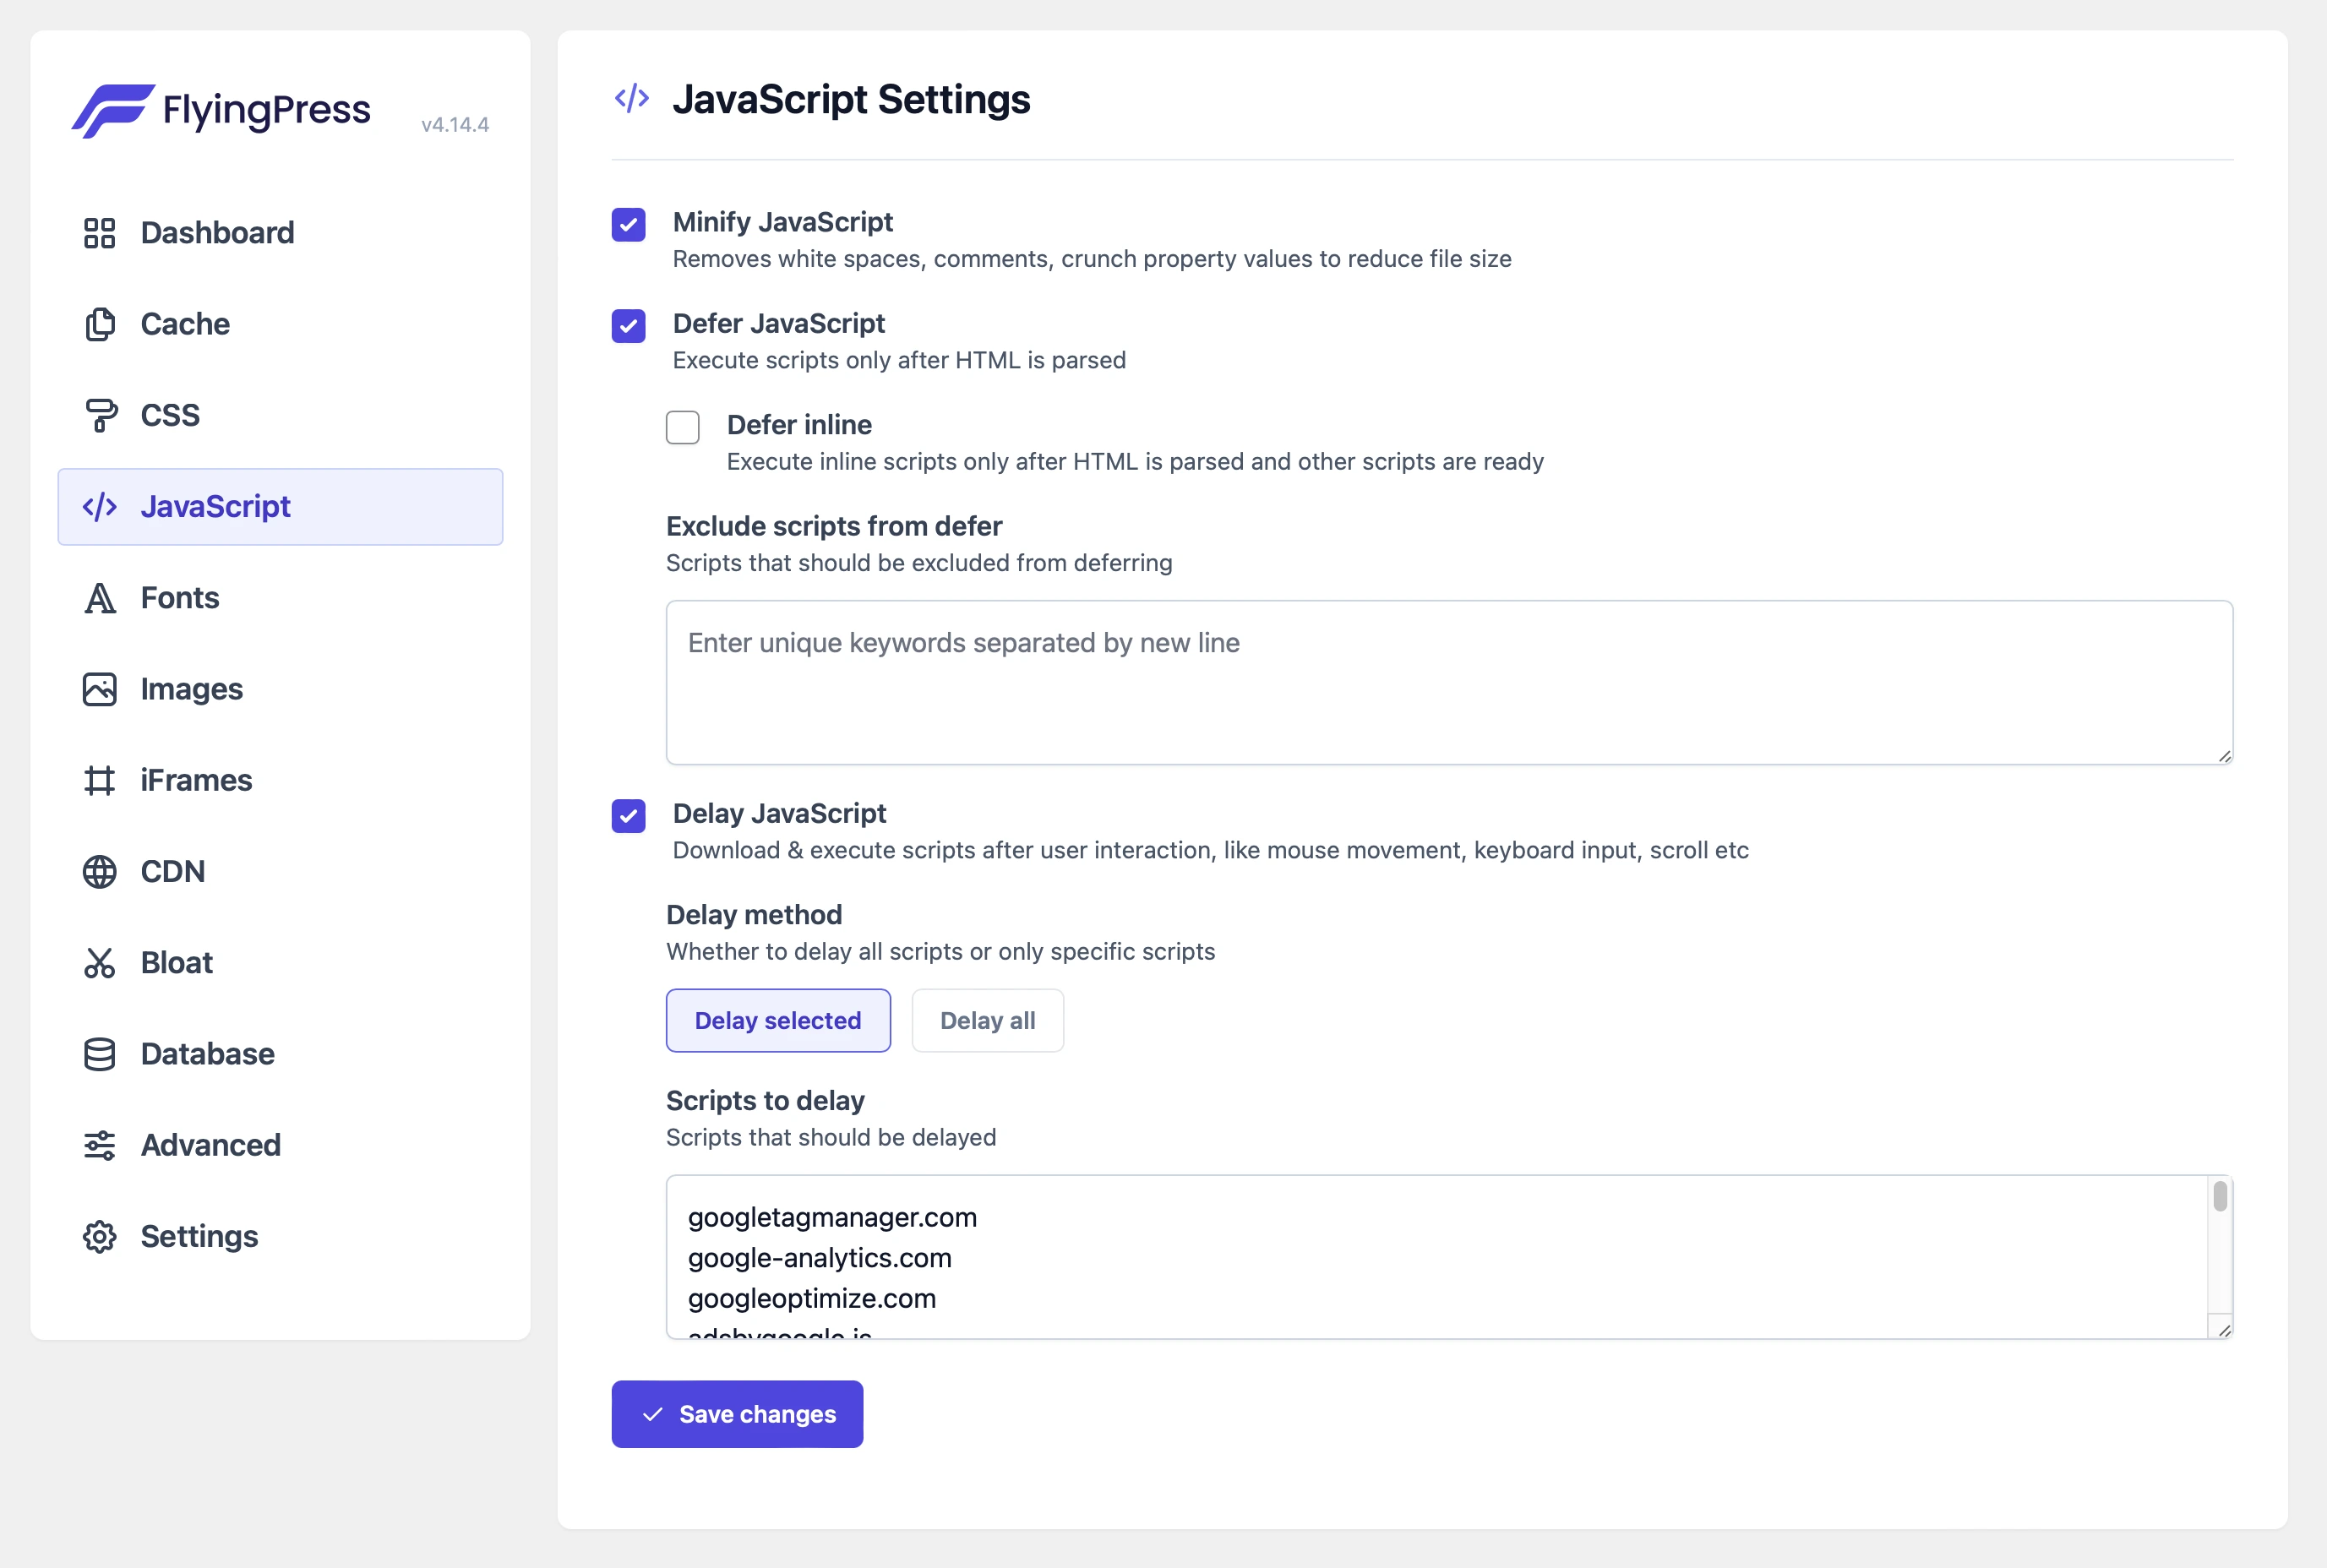Open the Cache settings icon
2327x1568 pixels.
[100, 324]
